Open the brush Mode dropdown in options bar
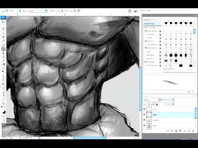198x148 pixels. click(38, 11)
